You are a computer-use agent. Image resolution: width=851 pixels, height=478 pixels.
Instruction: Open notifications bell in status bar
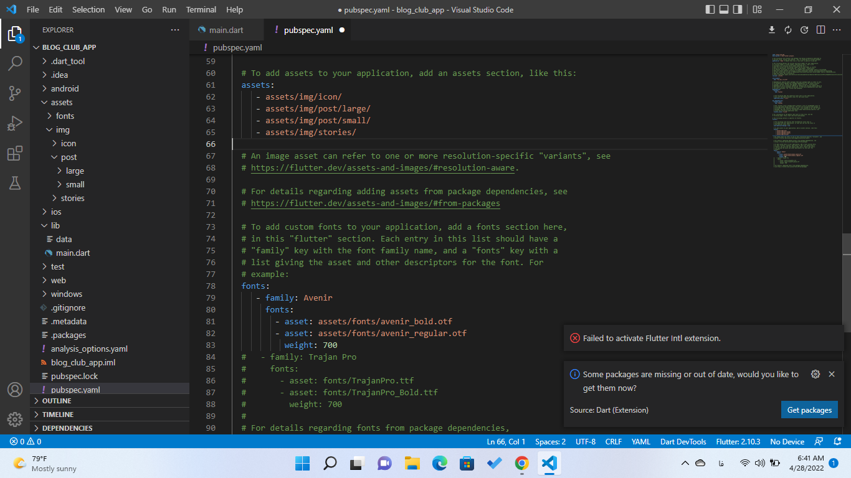coord(837,441)
